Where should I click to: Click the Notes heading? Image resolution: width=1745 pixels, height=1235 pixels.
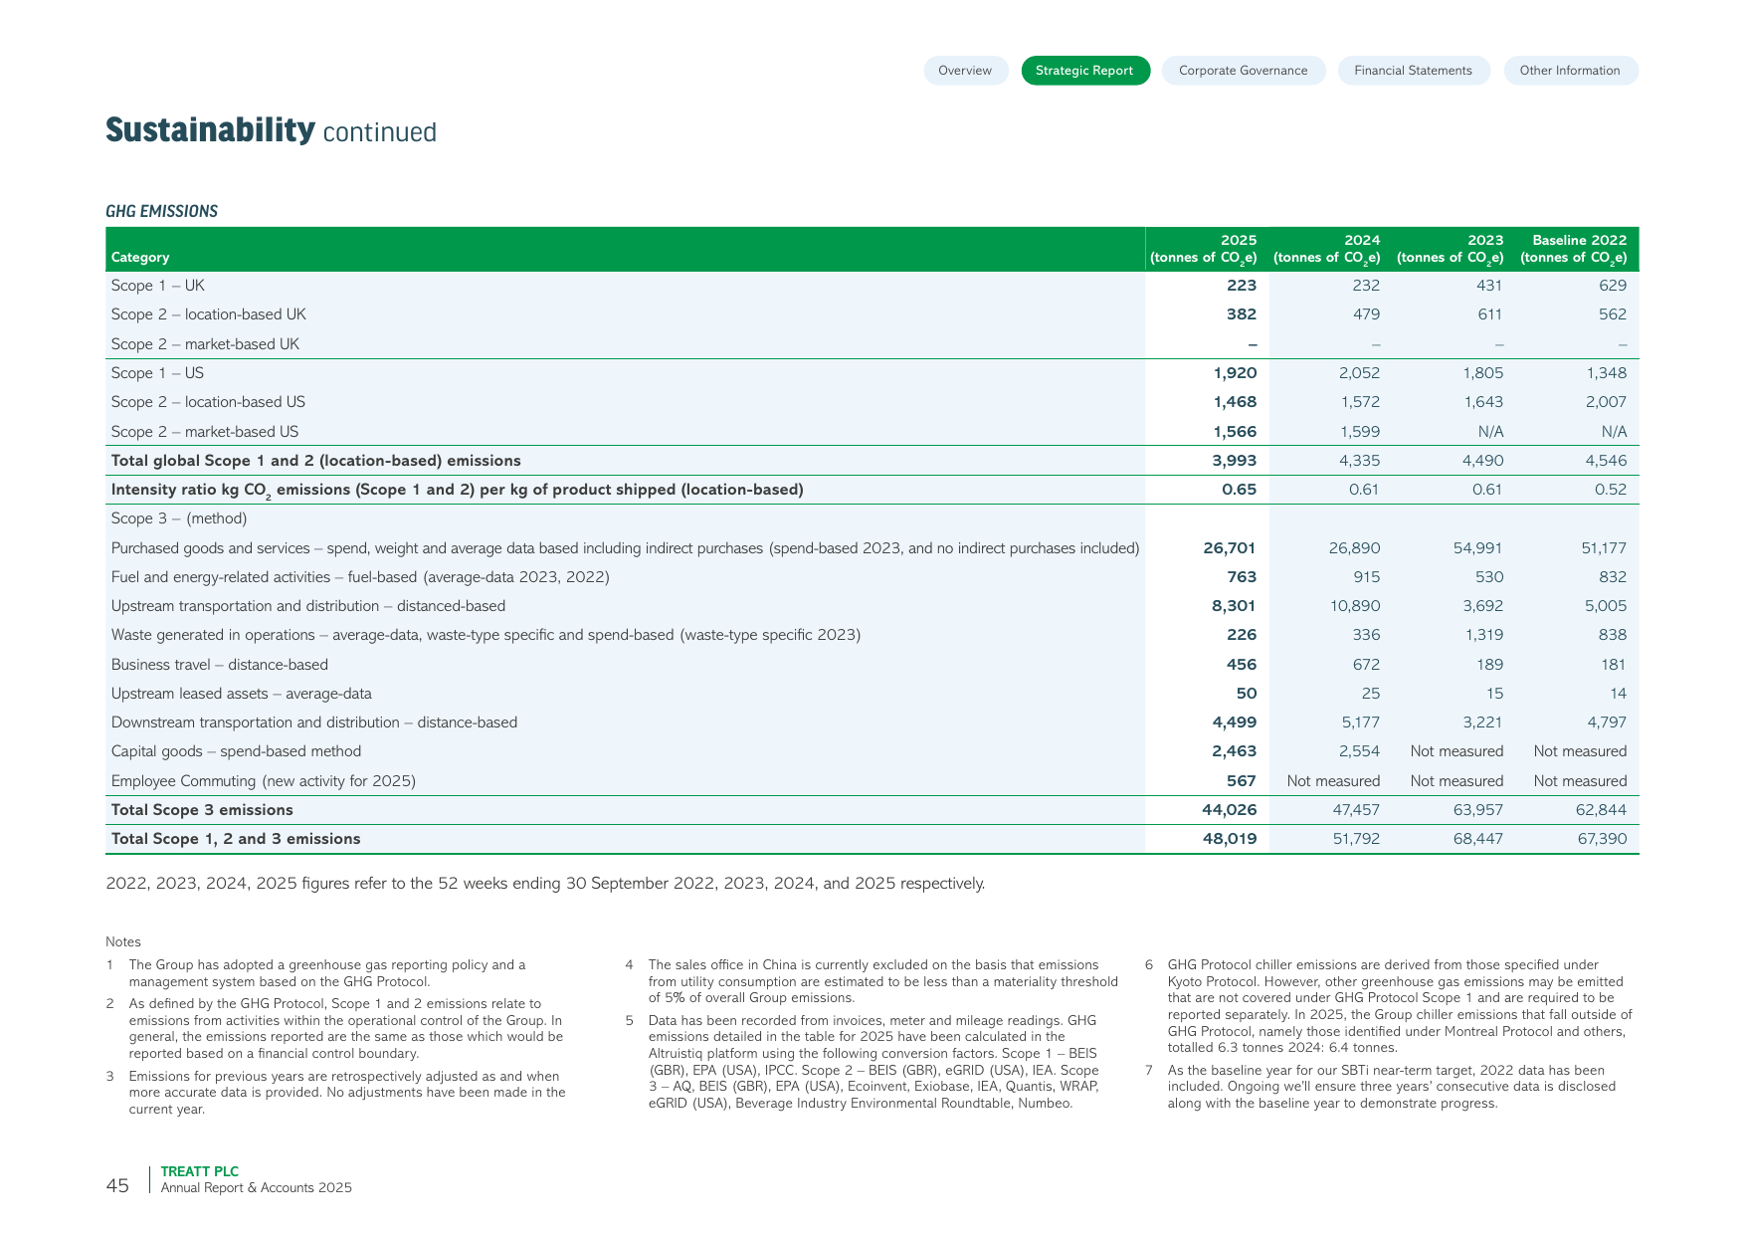[123, 941]
